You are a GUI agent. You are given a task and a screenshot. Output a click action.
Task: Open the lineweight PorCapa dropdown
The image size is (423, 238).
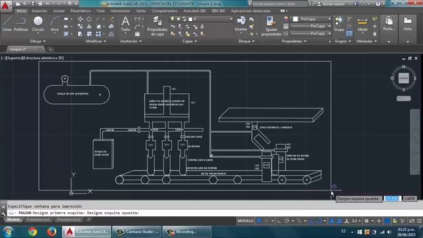[311, 26]
